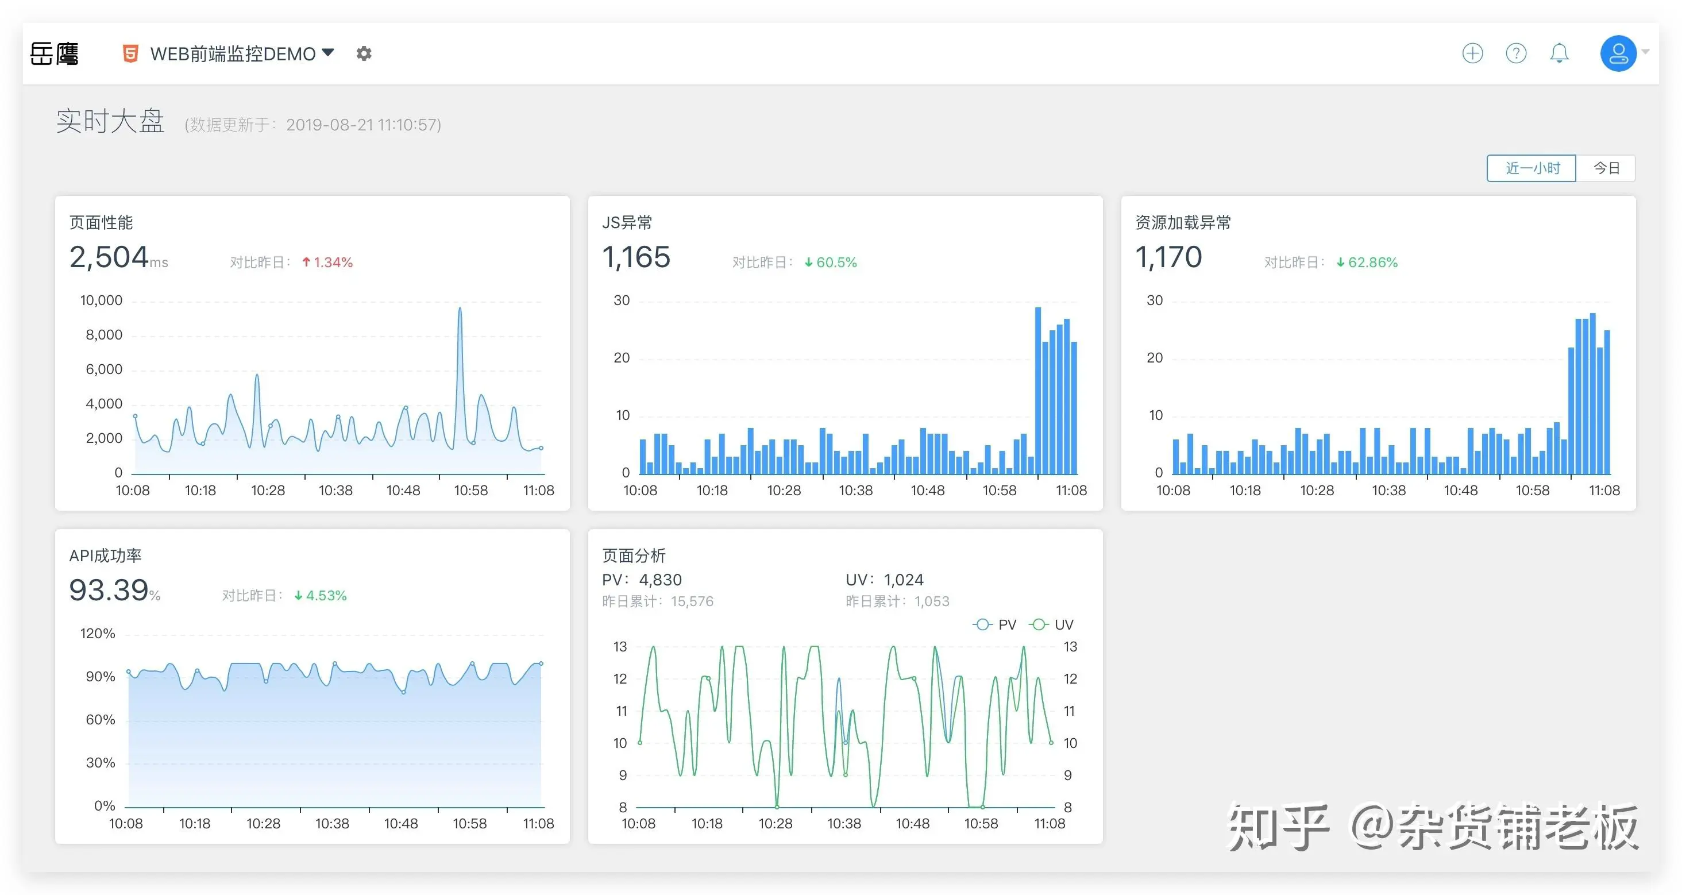Select 近一小时 time range
The image size is (1682, 895).
pyautogui.click(x=1532, y=168)
